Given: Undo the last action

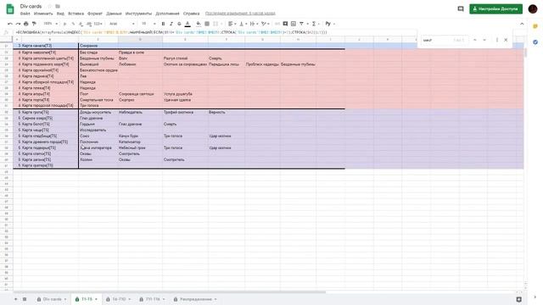Looking at the screenshot, I should [x=9, y=24].
